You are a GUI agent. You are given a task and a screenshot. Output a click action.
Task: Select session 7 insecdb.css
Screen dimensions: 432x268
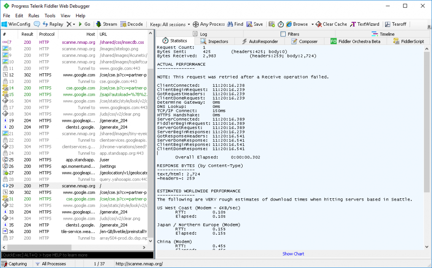(x=74, y=43)
